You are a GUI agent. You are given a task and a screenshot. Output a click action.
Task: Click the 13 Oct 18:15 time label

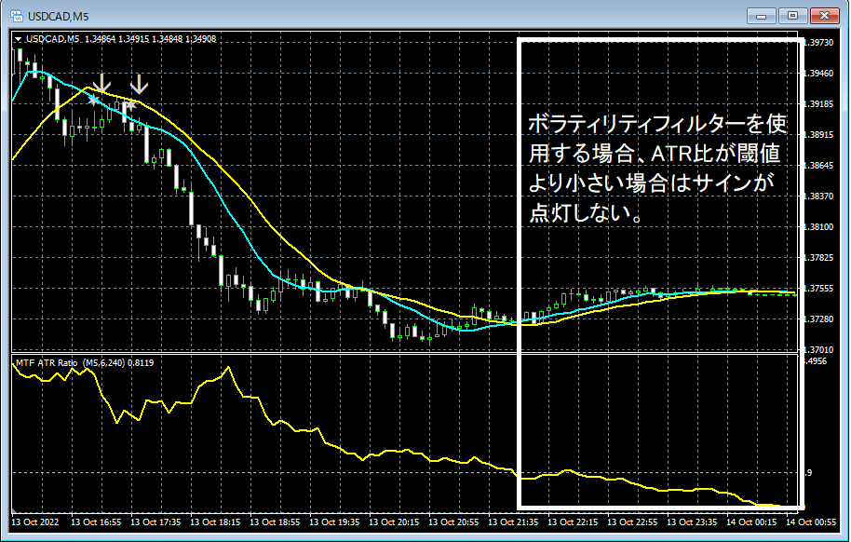[x=215, y=522]
